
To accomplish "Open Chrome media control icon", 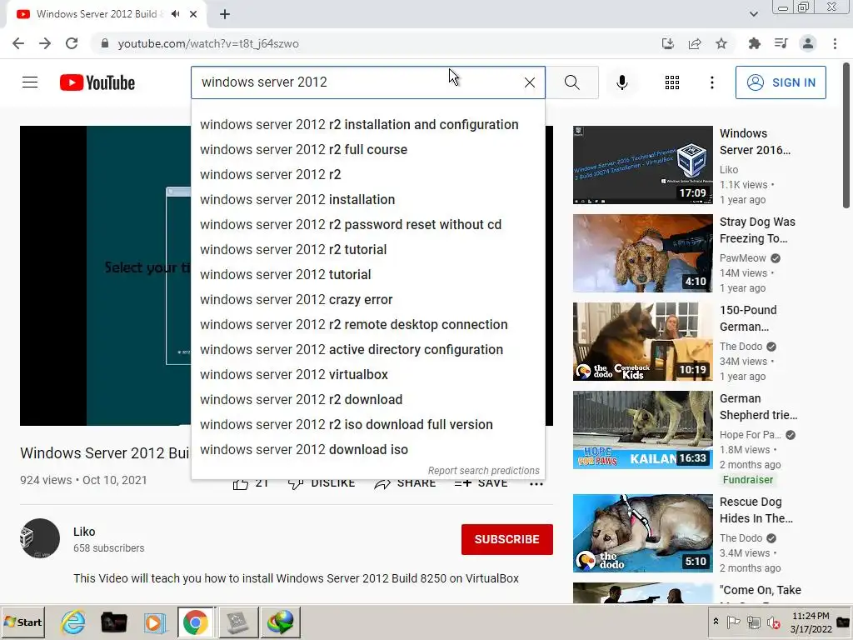I will [781, 43].
